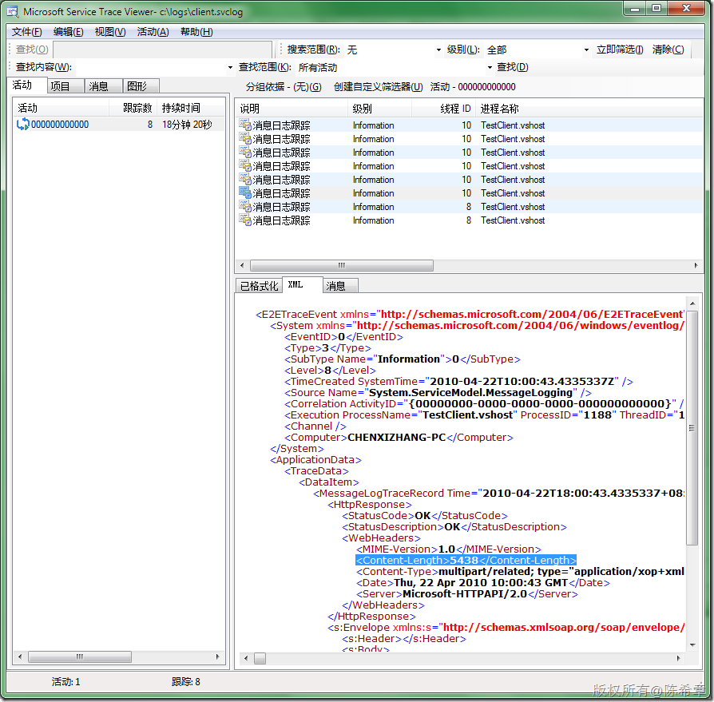The image size is (714, 702).
Task: Sort by the 线程 ID column header
Action: tap(443, 109)
